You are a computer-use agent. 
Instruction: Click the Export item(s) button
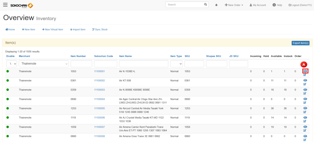[x=300, y=43]
